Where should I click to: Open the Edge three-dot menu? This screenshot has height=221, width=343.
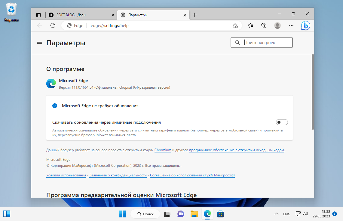tap(291, 25)
